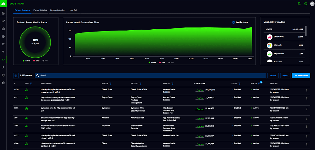Click the 72,408,024 volume value
315x150 pixels.
(209, 98)
